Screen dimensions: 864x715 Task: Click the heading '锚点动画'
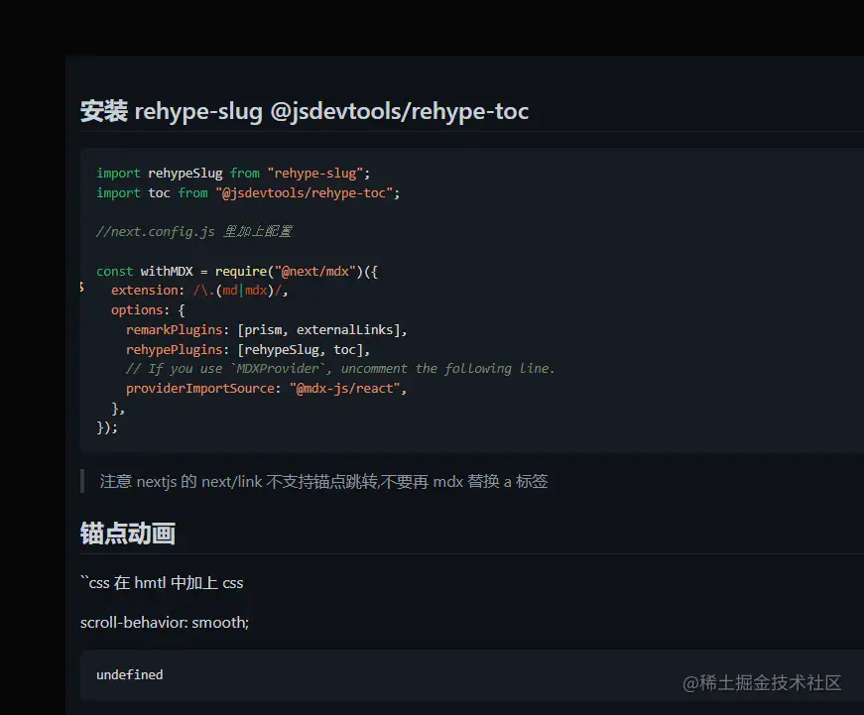(x=128, y=534)
